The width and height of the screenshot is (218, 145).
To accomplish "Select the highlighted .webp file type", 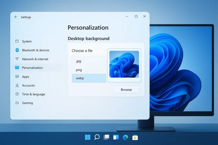I will coord(89,78).
